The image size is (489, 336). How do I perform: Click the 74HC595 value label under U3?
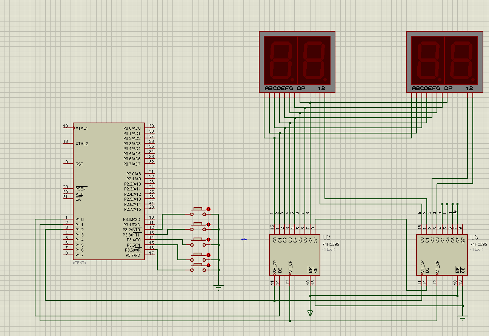(478, 244)
